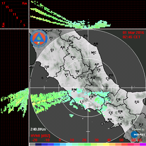Screen dimensions: 146x146
Task: Click the AV city marker
Action: [x=121, y=118]
